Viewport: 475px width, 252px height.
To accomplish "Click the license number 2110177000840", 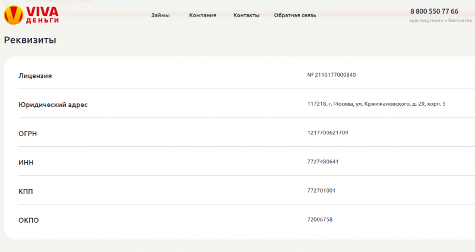I will (x=331, y=75).
